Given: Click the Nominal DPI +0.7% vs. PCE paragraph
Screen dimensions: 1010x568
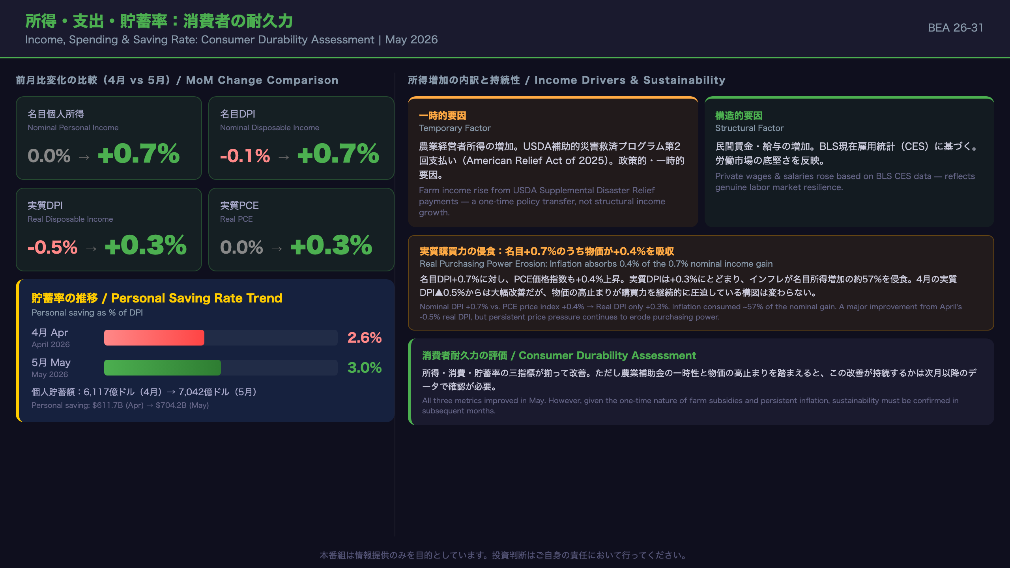Looking at the screenshot, I should point(690,312).
